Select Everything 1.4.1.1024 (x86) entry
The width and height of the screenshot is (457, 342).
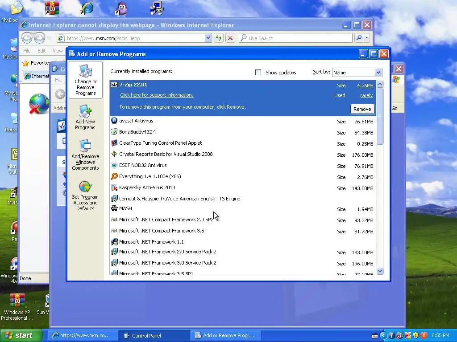click(x=243, y=176)
